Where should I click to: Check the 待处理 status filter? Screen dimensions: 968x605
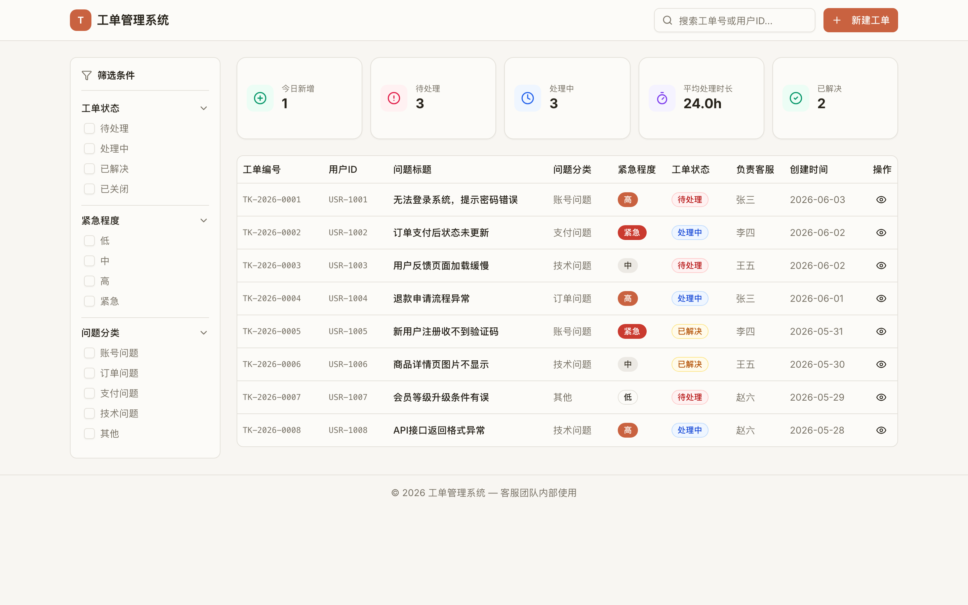pyautogui.click(x=89, y=128)
